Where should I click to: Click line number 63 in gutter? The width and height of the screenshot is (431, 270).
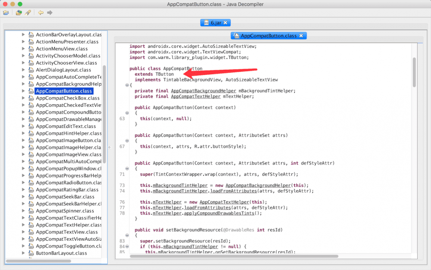pos(122,119)
